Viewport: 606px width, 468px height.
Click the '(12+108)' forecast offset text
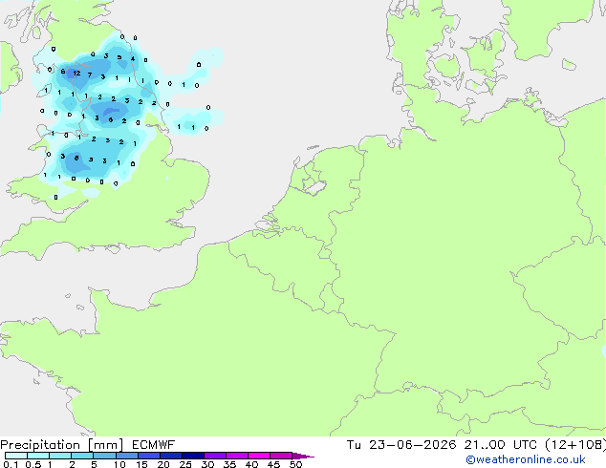(575, 445)
